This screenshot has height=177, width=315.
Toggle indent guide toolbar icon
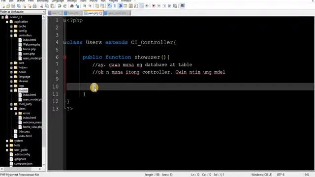(x=120, y=6)
